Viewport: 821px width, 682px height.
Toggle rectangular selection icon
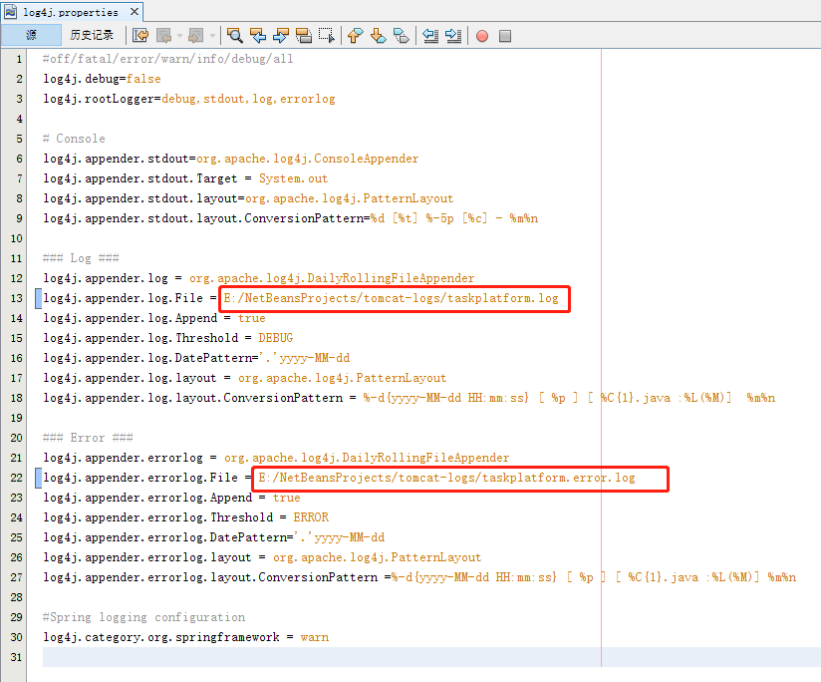(x=327, y=36)
